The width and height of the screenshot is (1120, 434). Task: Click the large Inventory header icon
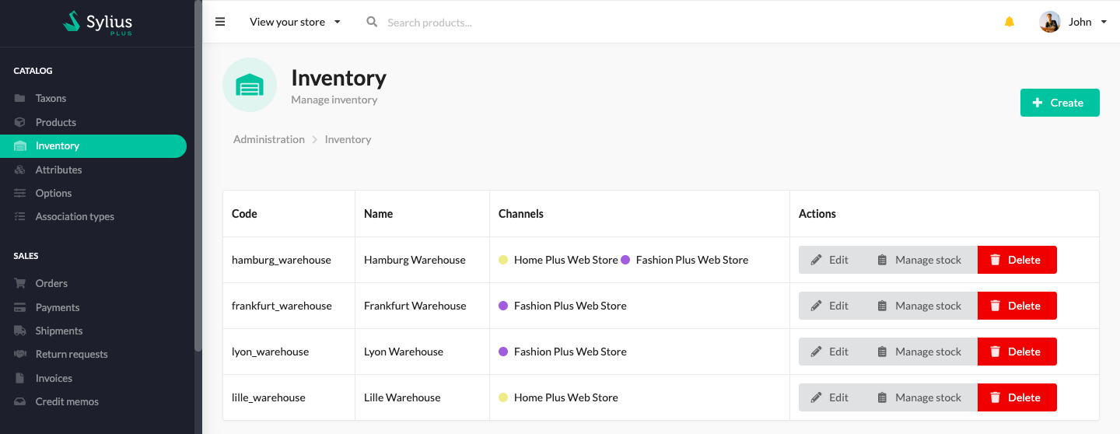pos(250,85)
